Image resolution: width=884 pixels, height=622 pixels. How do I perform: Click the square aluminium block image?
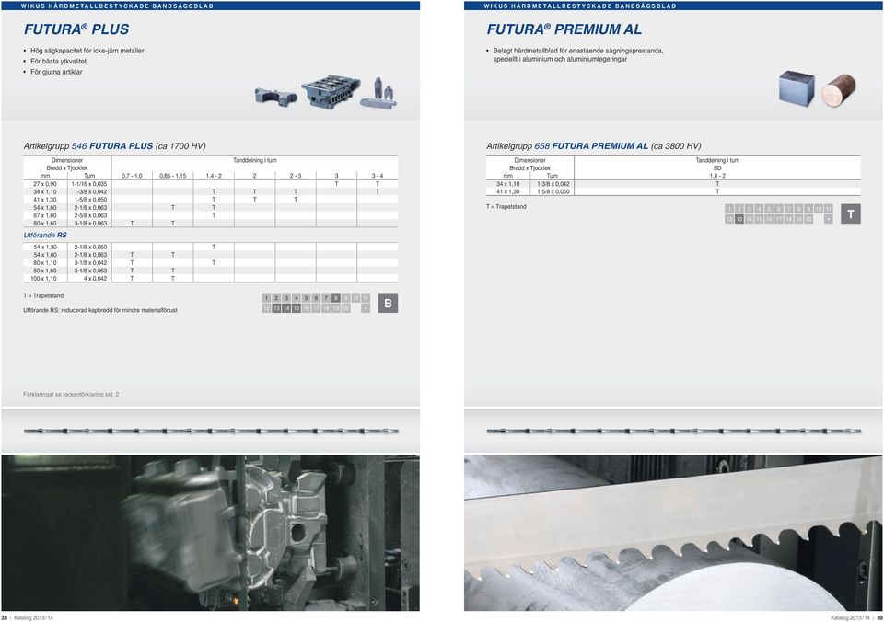tap(796, 88)
